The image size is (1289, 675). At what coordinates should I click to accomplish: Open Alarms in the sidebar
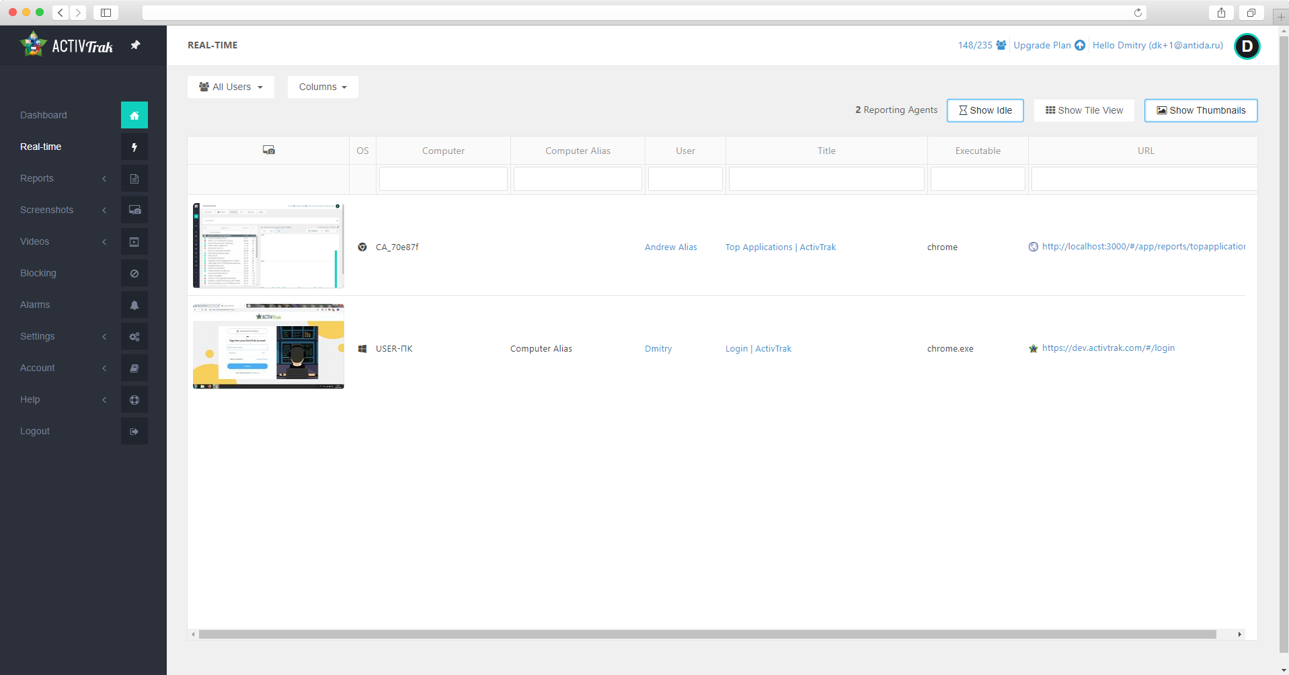tap(35, 305)
